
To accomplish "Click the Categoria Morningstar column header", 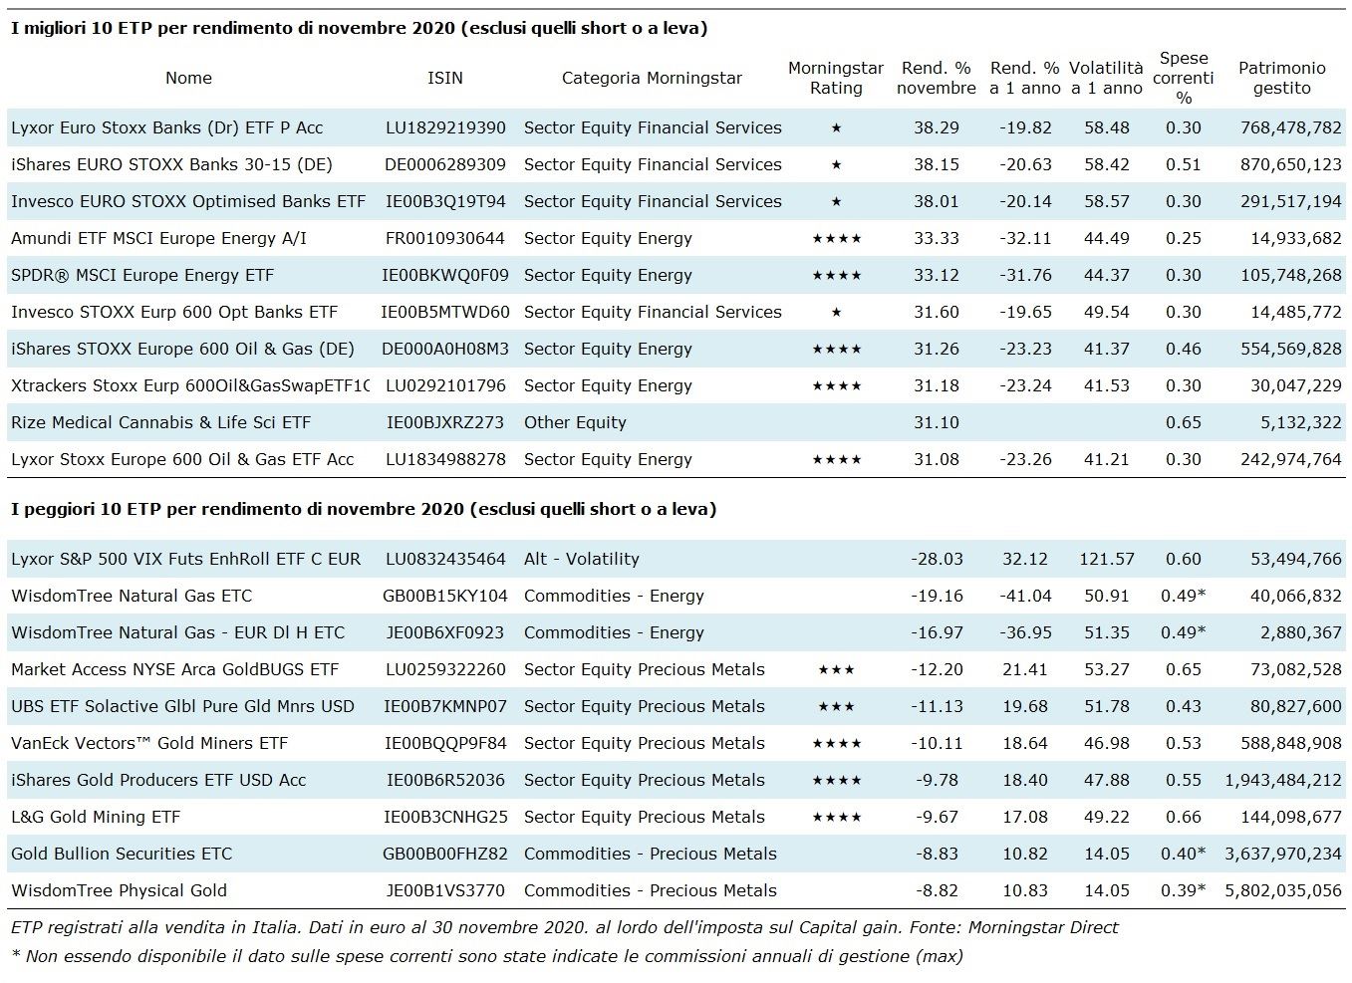I will point(652,78).
